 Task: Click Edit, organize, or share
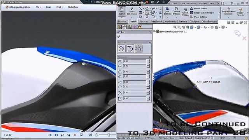(x=18, y=7)
